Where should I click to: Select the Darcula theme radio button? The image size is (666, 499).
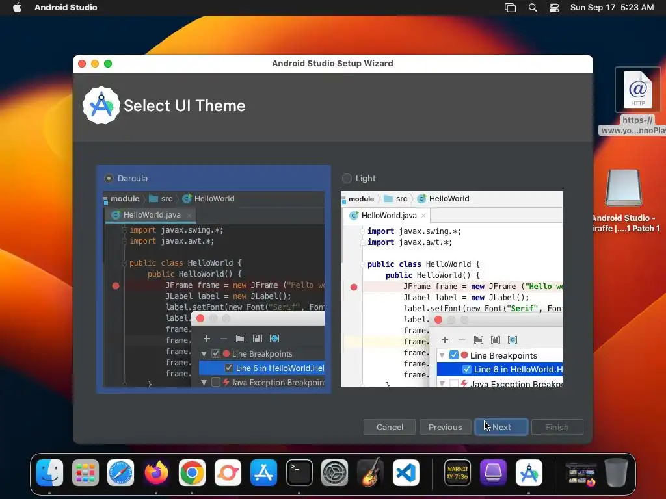[109, 178]
